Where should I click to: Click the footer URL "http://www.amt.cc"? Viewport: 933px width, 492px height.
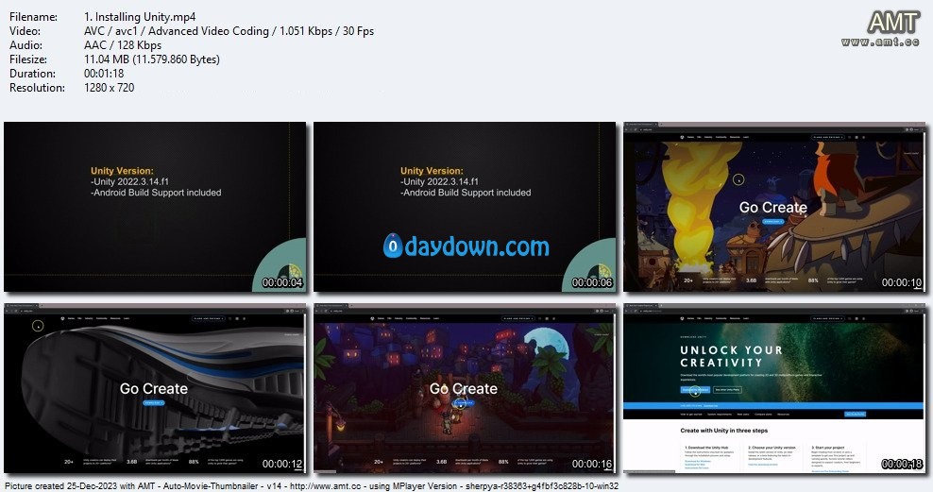coord(326,486)
